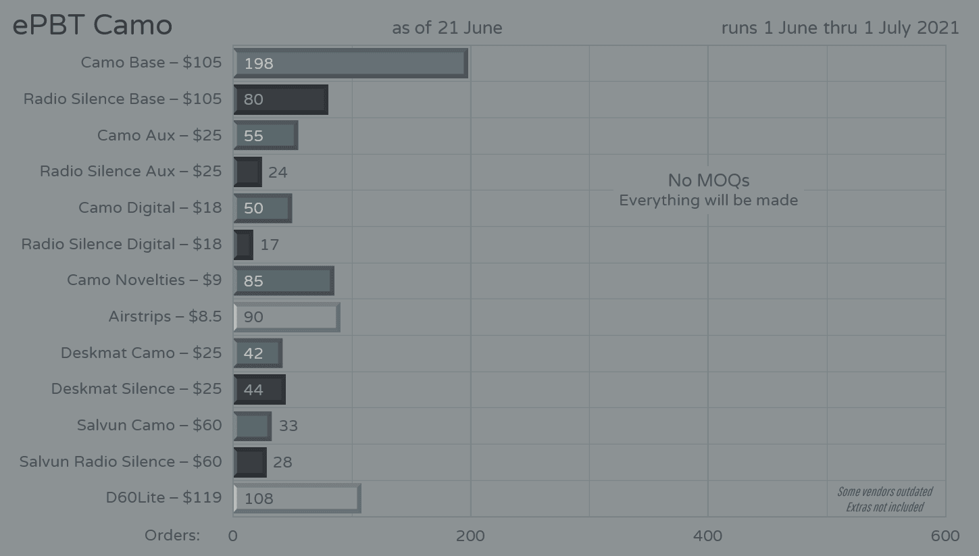Click the Radio Silence Digital bar

tap(243, 245)
